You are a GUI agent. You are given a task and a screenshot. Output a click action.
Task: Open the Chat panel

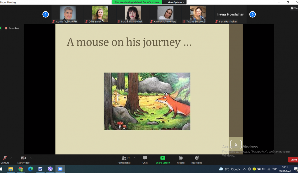click(x=145, y=158)
